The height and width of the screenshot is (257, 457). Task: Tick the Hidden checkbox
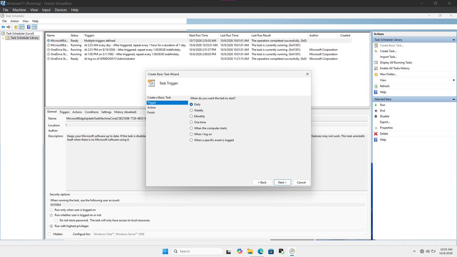(49, 234)
